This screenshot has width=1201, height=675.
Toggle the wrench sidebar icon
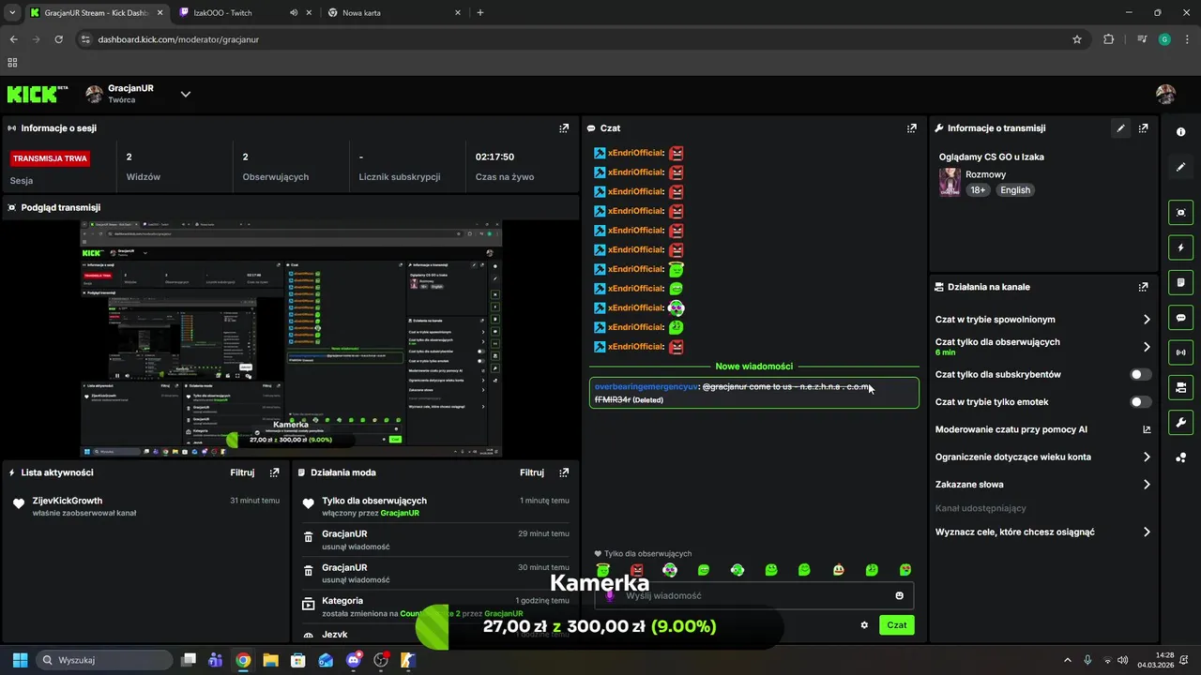(x=1180, y=422)
